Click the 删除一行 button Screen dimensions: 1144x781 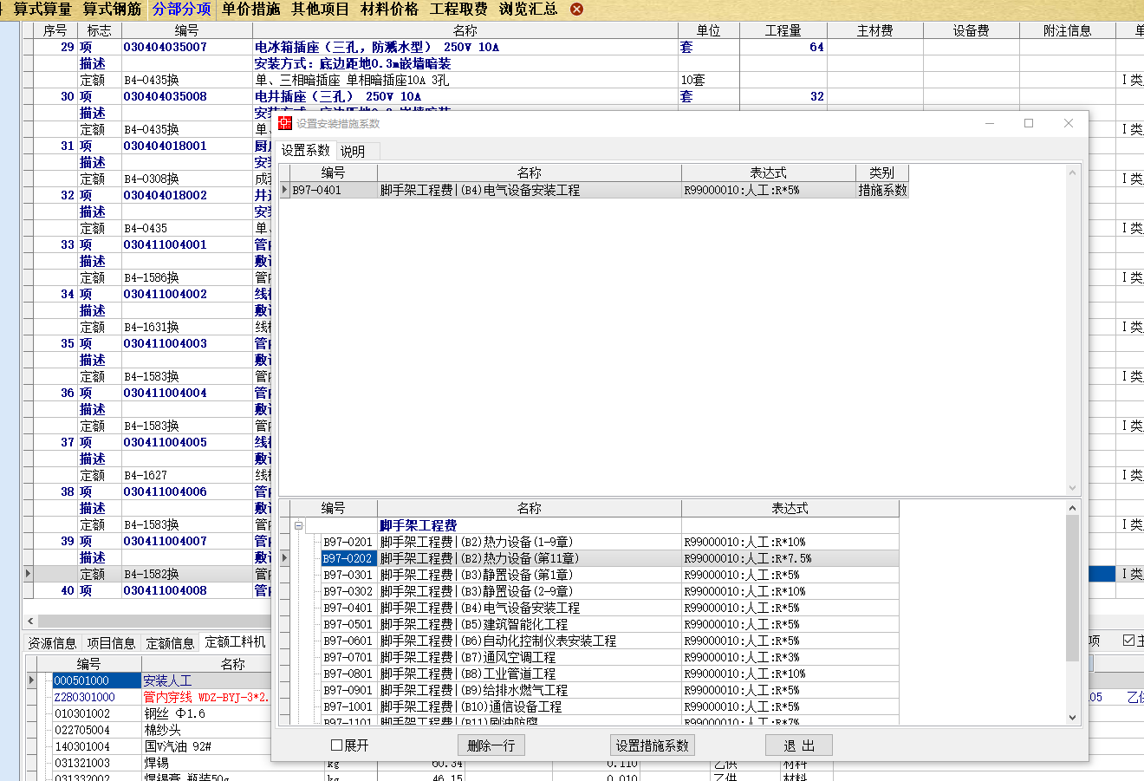491,745
